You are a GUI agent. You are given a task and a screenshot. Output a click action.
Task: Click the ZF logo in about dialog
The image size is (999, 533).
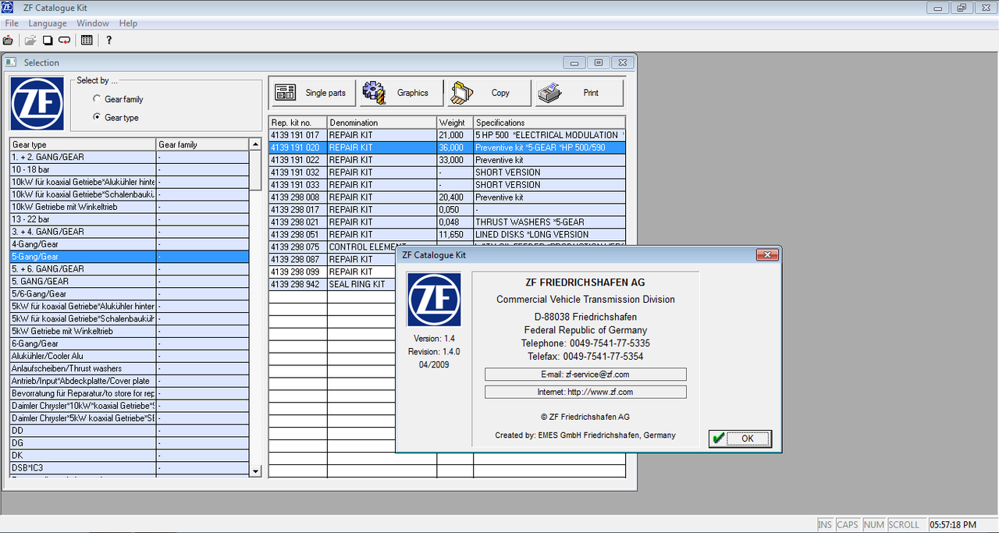click(434, 299)
